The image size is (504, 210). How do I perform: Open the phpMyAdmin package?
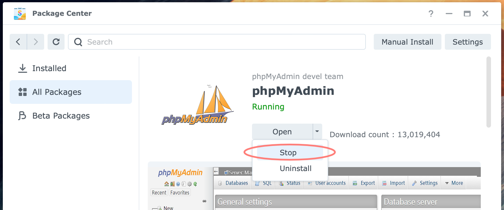click(x=282, y=132)
